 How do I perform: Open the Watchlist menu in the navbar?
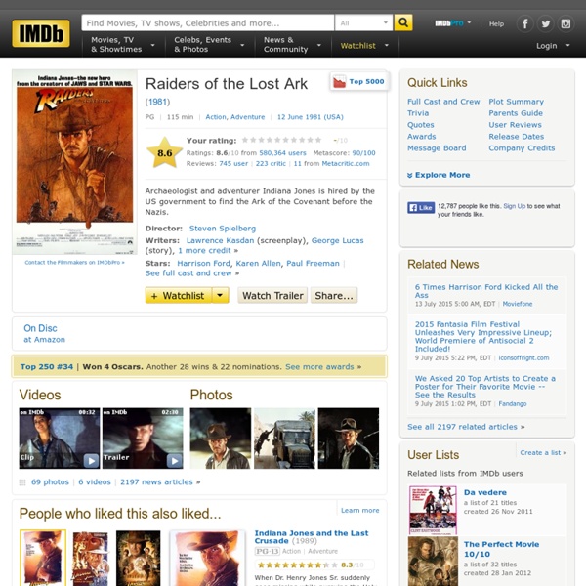(364, 46)
